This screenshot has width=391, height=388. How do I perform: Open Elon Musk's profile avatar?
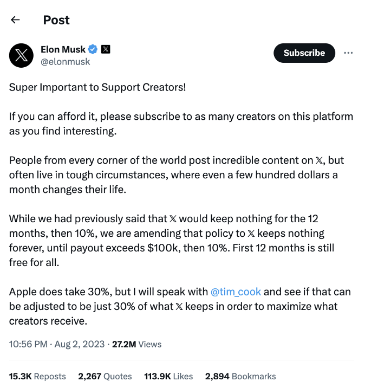click(x=22, y=55)
